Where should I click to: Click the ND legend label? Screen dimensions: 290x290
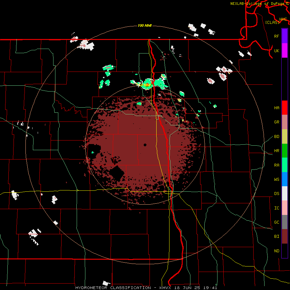pyautogui.click(x=276, y=251)
